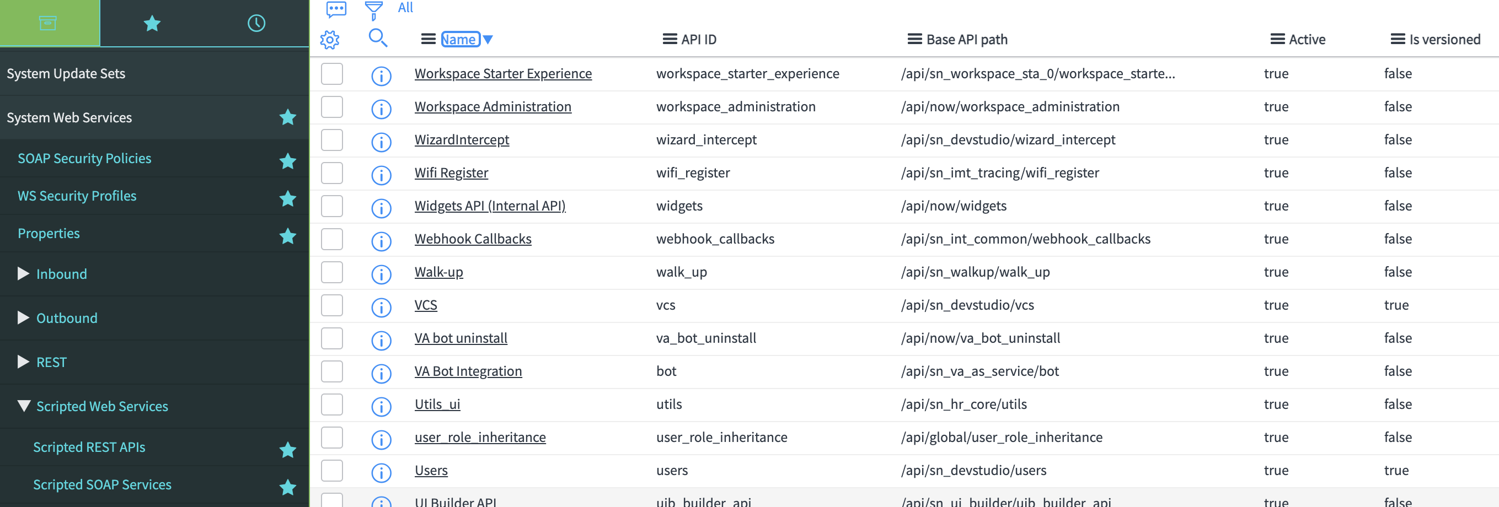Image resolution: width=1499 pixels, height=507 pixels.
Task: Toggle favorite star for Properties module
Action: (288, 236)
